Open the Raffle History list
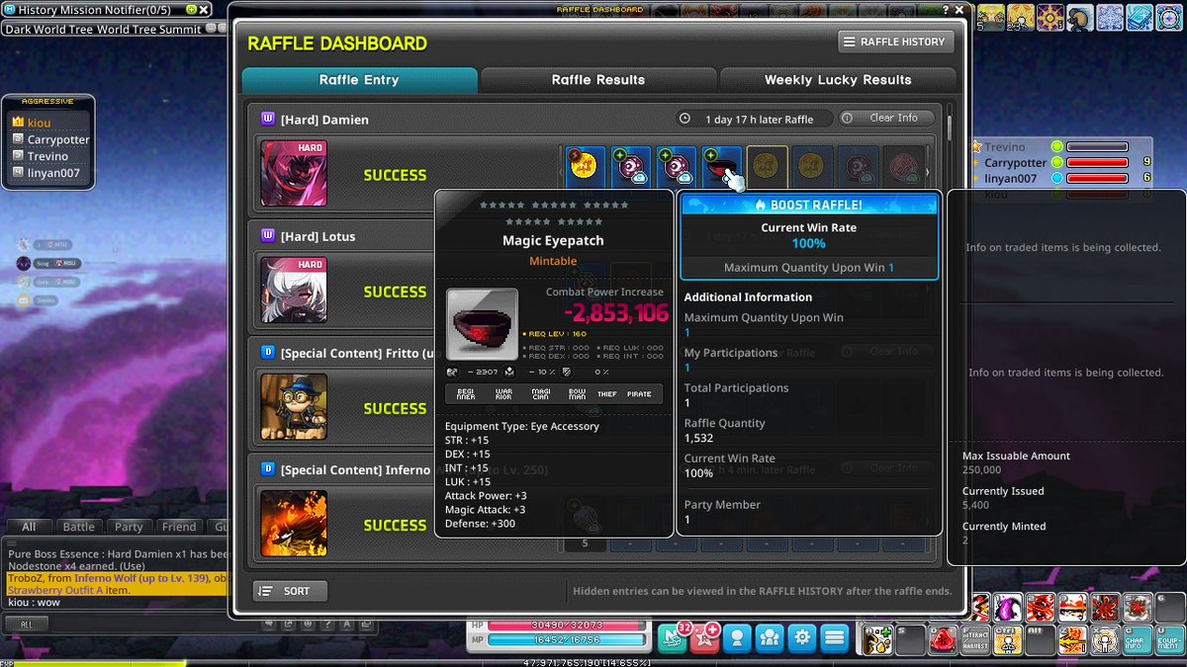The height and width of the screenshot is (667, 1187). click(x=896, y=42)
